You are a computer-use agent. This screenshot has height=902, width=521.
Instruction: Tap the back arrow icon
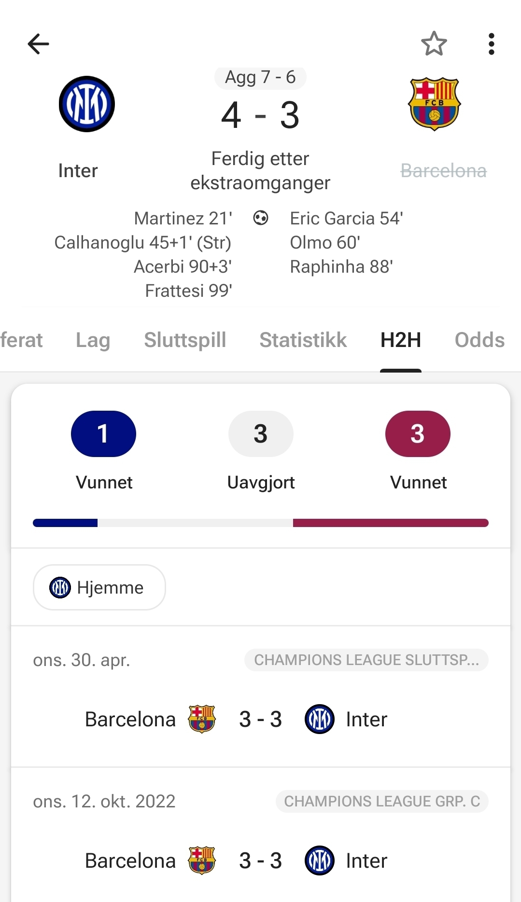click(x=39, y=44)
